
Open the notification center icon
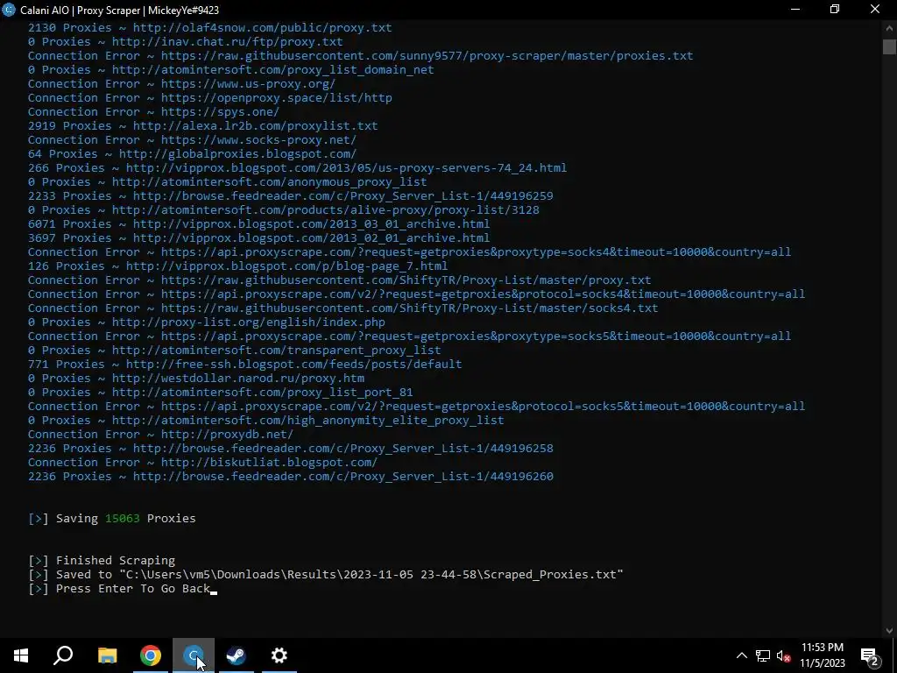coord(870,655)
